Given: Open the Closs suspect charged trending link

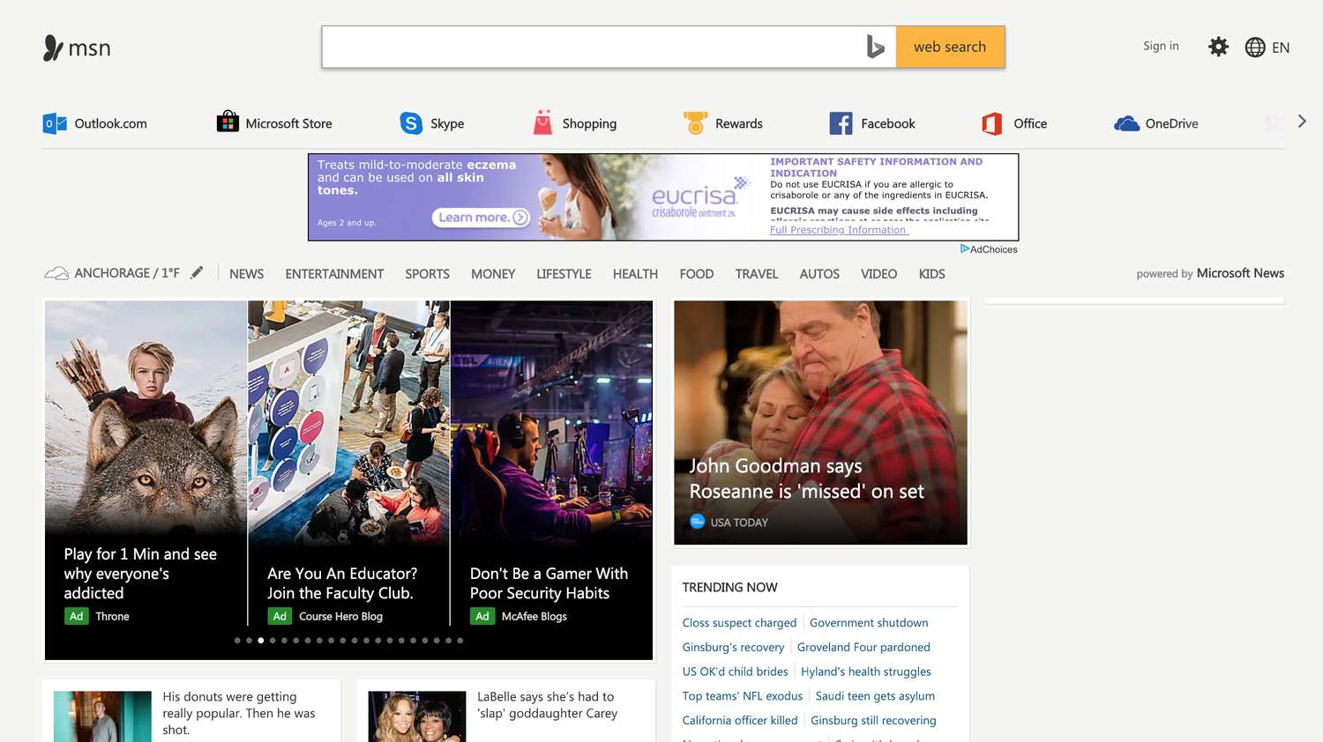Looking at the screenshot, I should click(739, 622).
